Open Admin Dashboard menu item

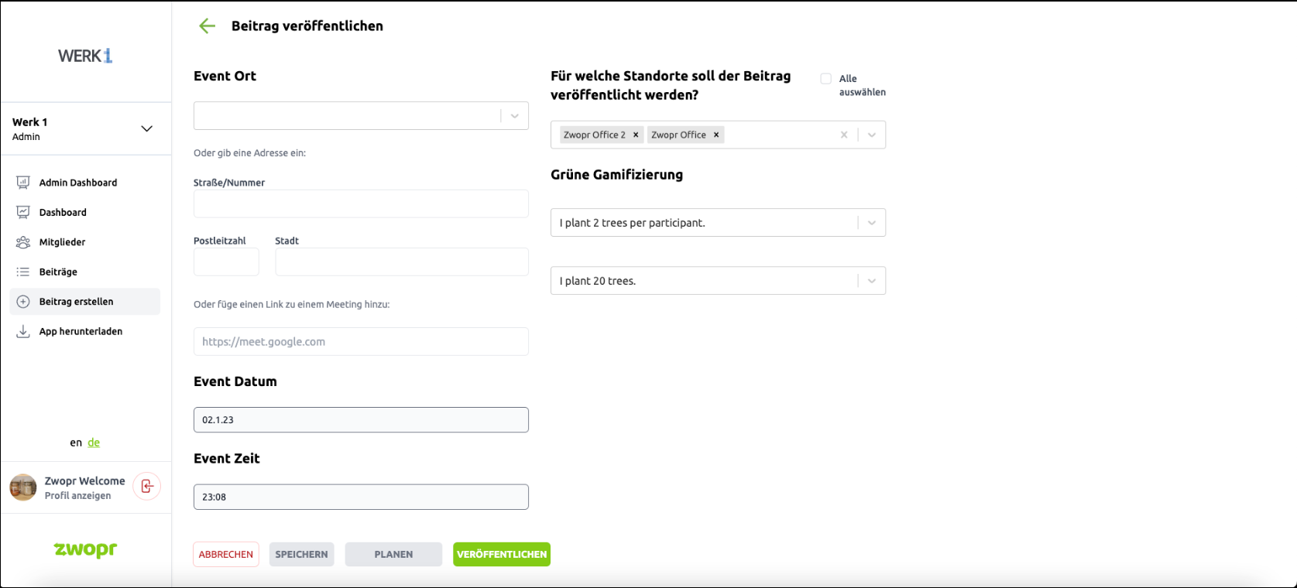[85, 183]
